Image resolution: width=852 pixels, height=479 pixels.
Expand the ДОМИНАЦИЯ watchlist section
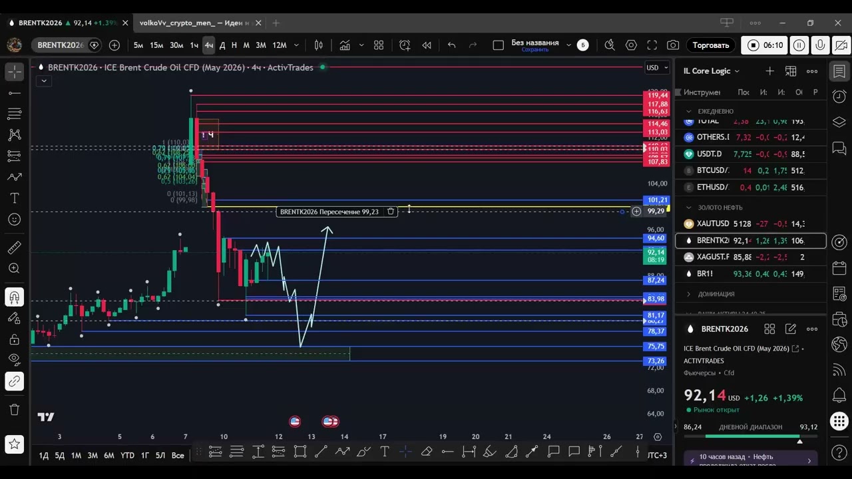click(x=690, y=294)
